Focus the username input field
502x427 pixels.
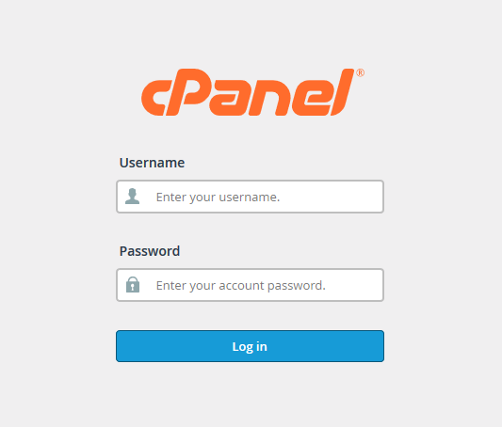pos(250,197)
